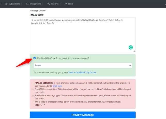Click the Tools wrench icon
This screenshot has width=166, height=119.
pos(66,4)
